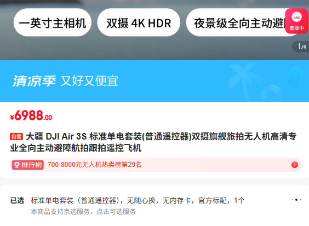309x226 pixels.
Task: Click the swim ring graphic on banner
Action: pos(271,92)
